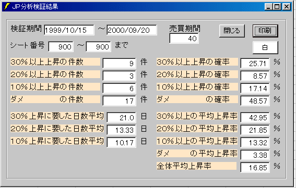Click the 売買期間 field showing 40

pos(184,39)
